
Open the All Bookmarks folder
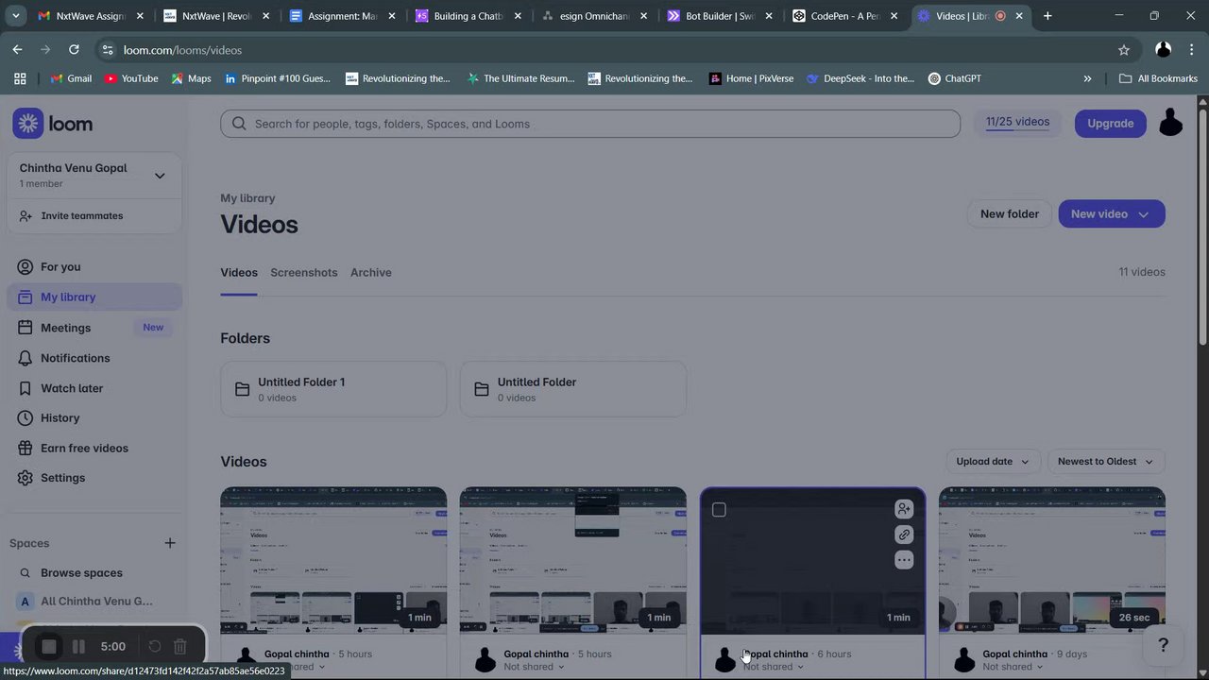[x=1158, y=78]
